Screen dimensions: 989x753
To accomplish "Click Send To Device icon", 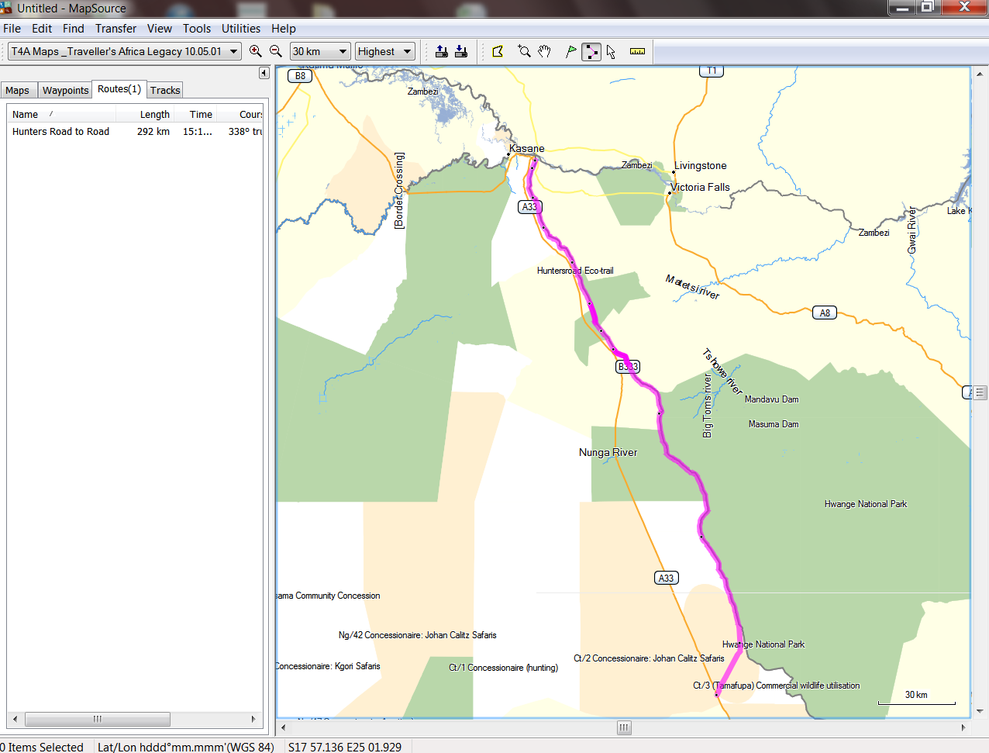I will tap(441, 52).
